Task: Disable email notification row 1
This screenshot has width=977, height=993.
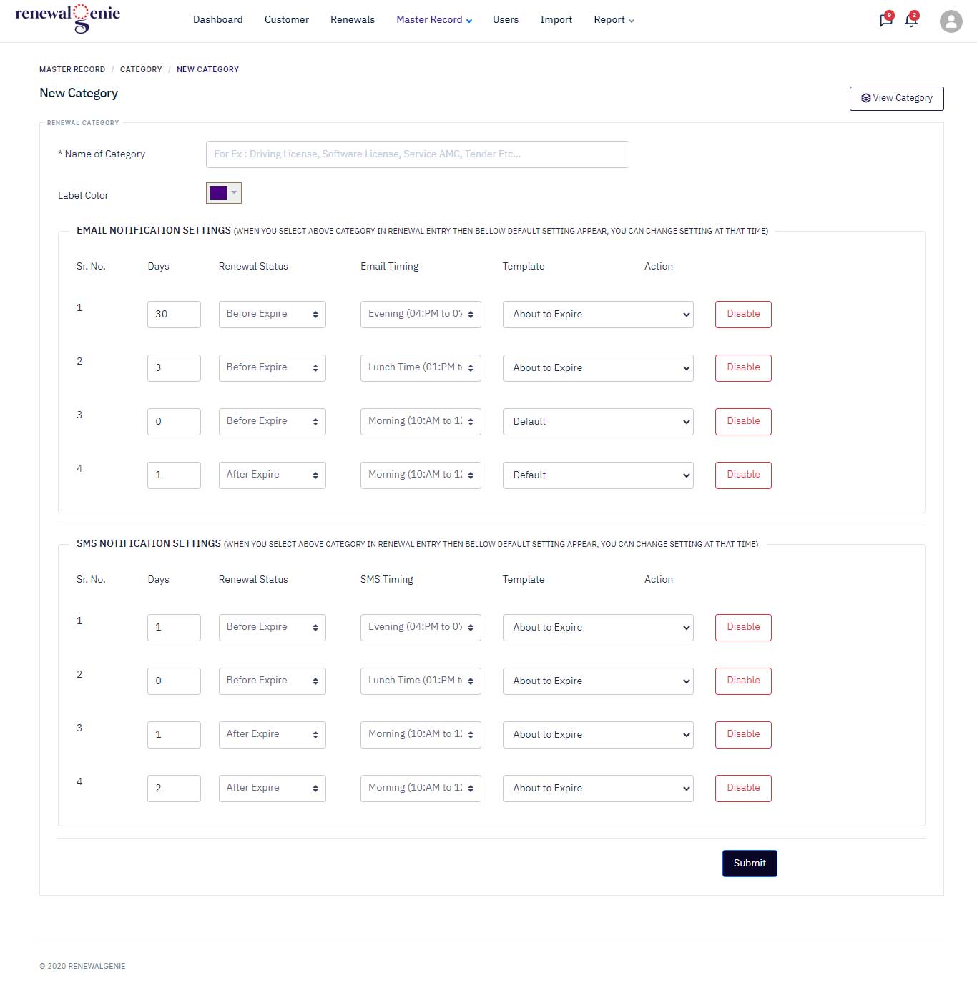Action: 743,315
